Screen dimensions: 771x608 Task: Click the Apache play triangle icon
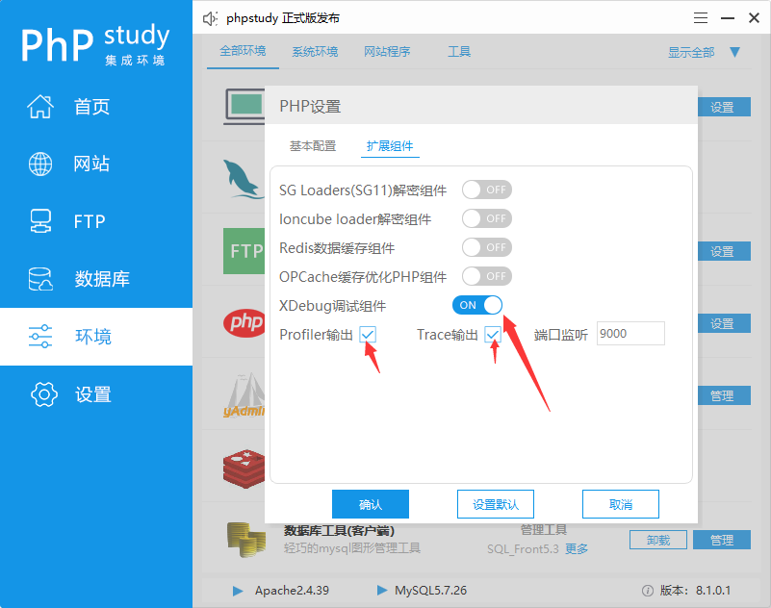pyautogui.click(x=238, y=591)
